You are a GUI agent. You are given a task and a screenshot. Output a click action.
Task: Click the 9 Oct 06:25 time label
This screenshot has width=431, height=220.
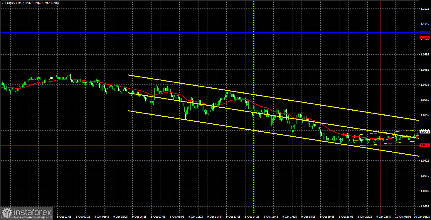139,217
